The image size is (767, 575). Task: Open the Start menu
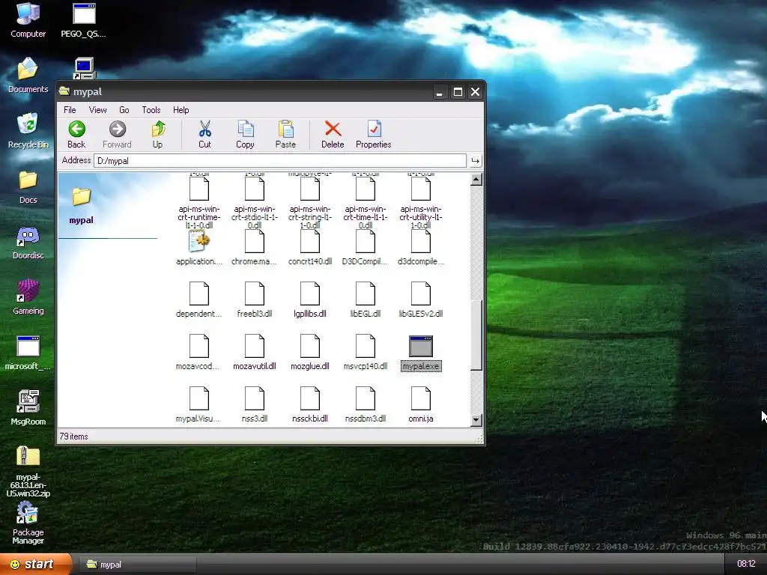pyautogui.click(x=36, y=565)
